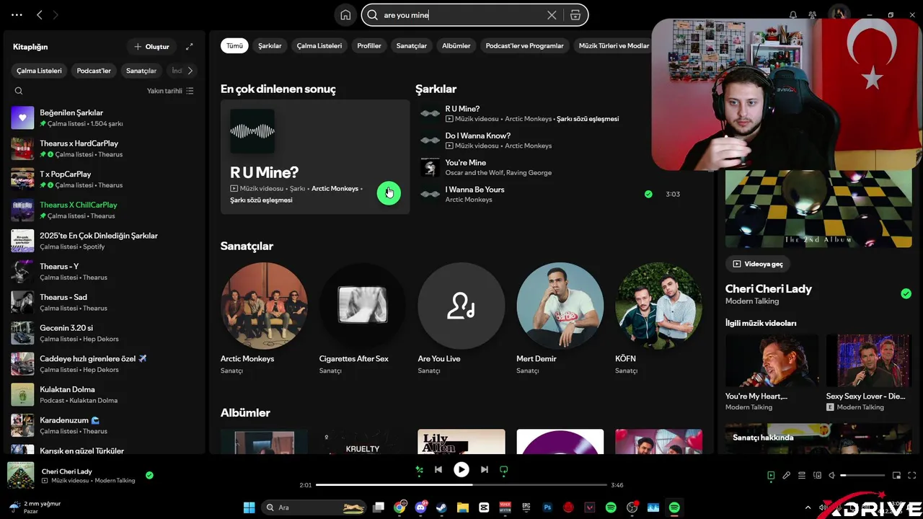Open the Cigarettes After Sex artist card
The height and width of the screenshot is (519, 923).
click(x=363, y=318)
